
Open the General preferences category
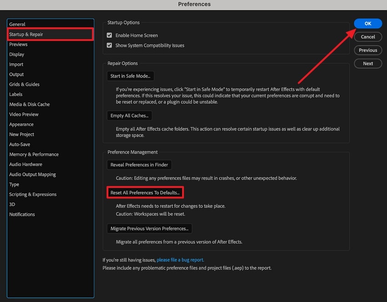point(51,24)
